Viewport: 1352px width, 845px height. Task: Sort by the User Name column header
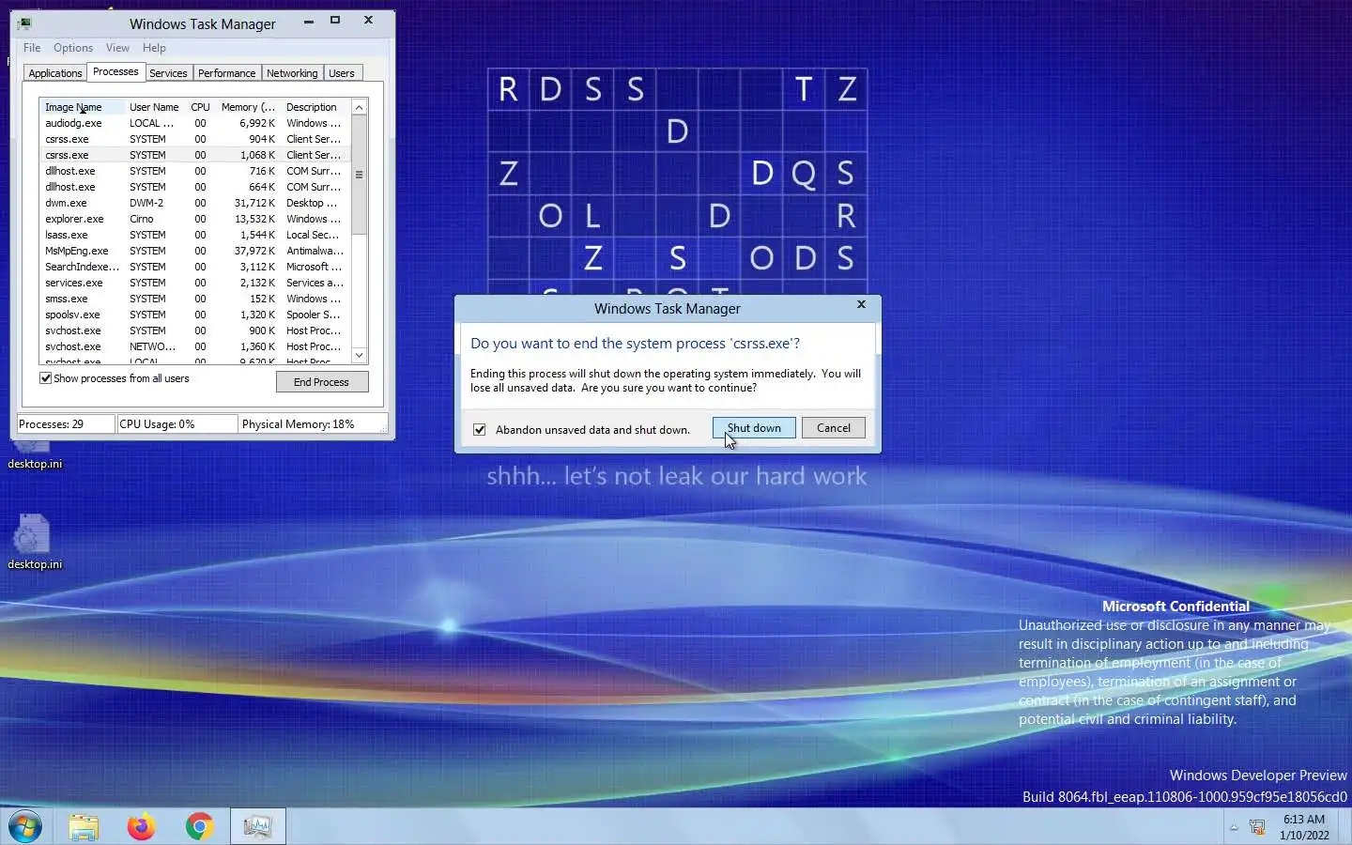[x=154, y=107]
